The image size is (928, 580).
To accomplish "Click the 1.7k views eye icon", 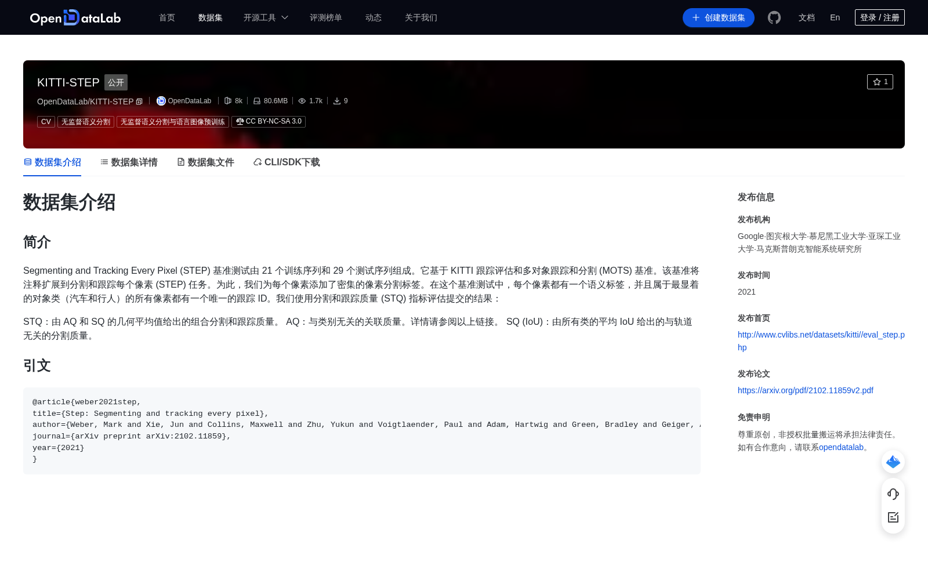I will 302,101.
